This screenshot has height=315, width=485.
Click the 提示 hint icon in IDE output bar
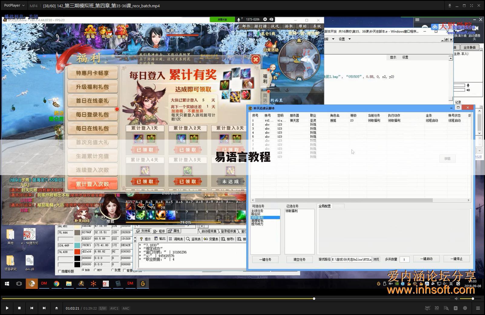(141, 239)
